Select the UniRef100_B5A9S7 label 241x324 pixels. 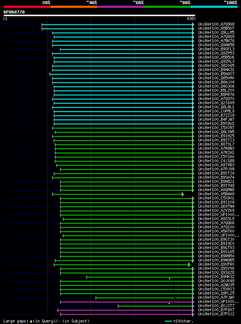(x=216, y=74)
